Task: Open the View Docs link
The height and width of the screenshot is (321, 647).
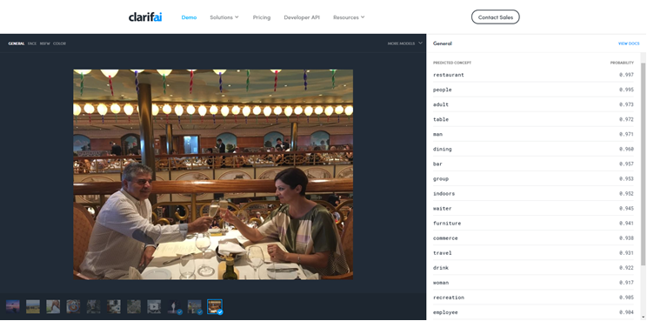Action: tap(629, 43)
